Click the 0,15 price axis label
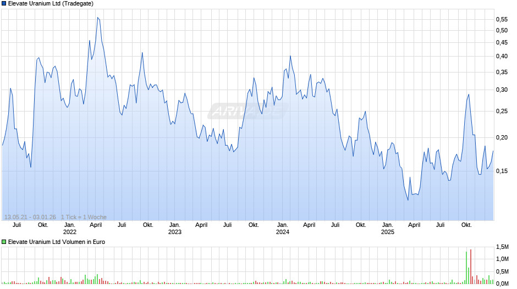517x289 pixels. pos(502,171)
